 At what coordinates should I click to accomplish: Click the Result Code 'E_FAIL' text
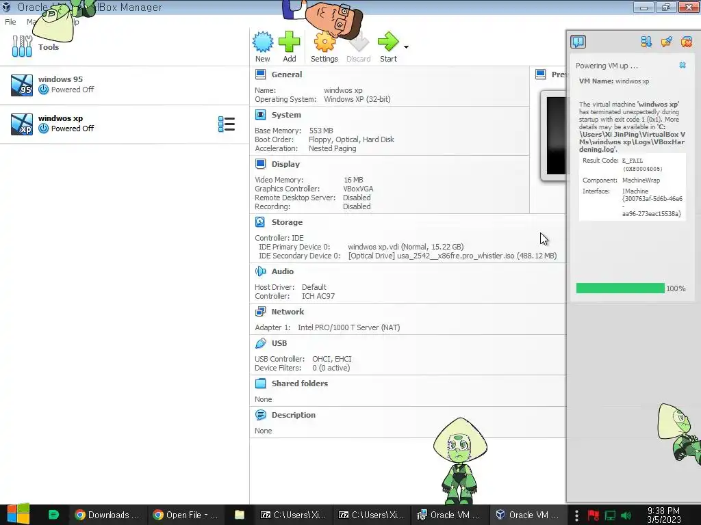(632, 161)
